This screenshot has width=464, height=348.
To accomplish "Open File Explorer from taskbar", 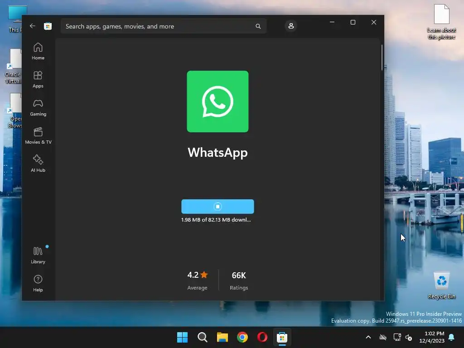I will click(222, 337).
